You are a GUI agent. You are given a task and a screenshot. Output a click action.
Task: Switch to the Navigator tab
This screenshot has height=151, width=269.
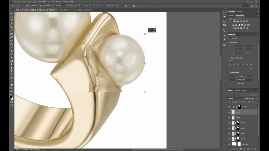click(x=240, y=11)
